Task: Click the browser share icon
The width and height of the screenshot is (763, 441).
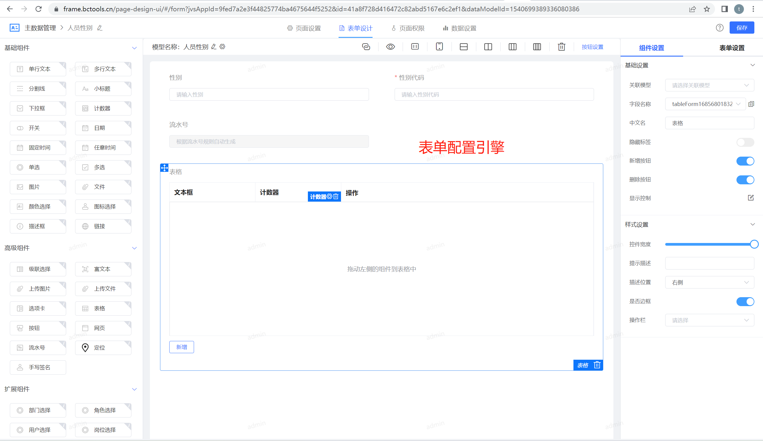Action: [x=692, y=9]
